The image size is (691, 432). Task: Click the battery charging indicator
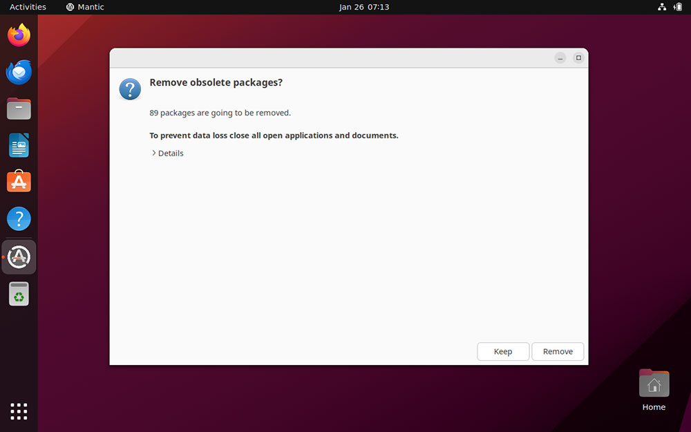pos(678,7)
